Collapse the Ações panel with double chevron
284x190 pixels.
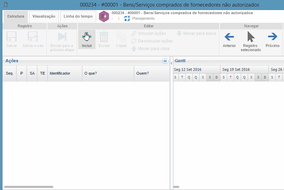click(x=165, y=61)
